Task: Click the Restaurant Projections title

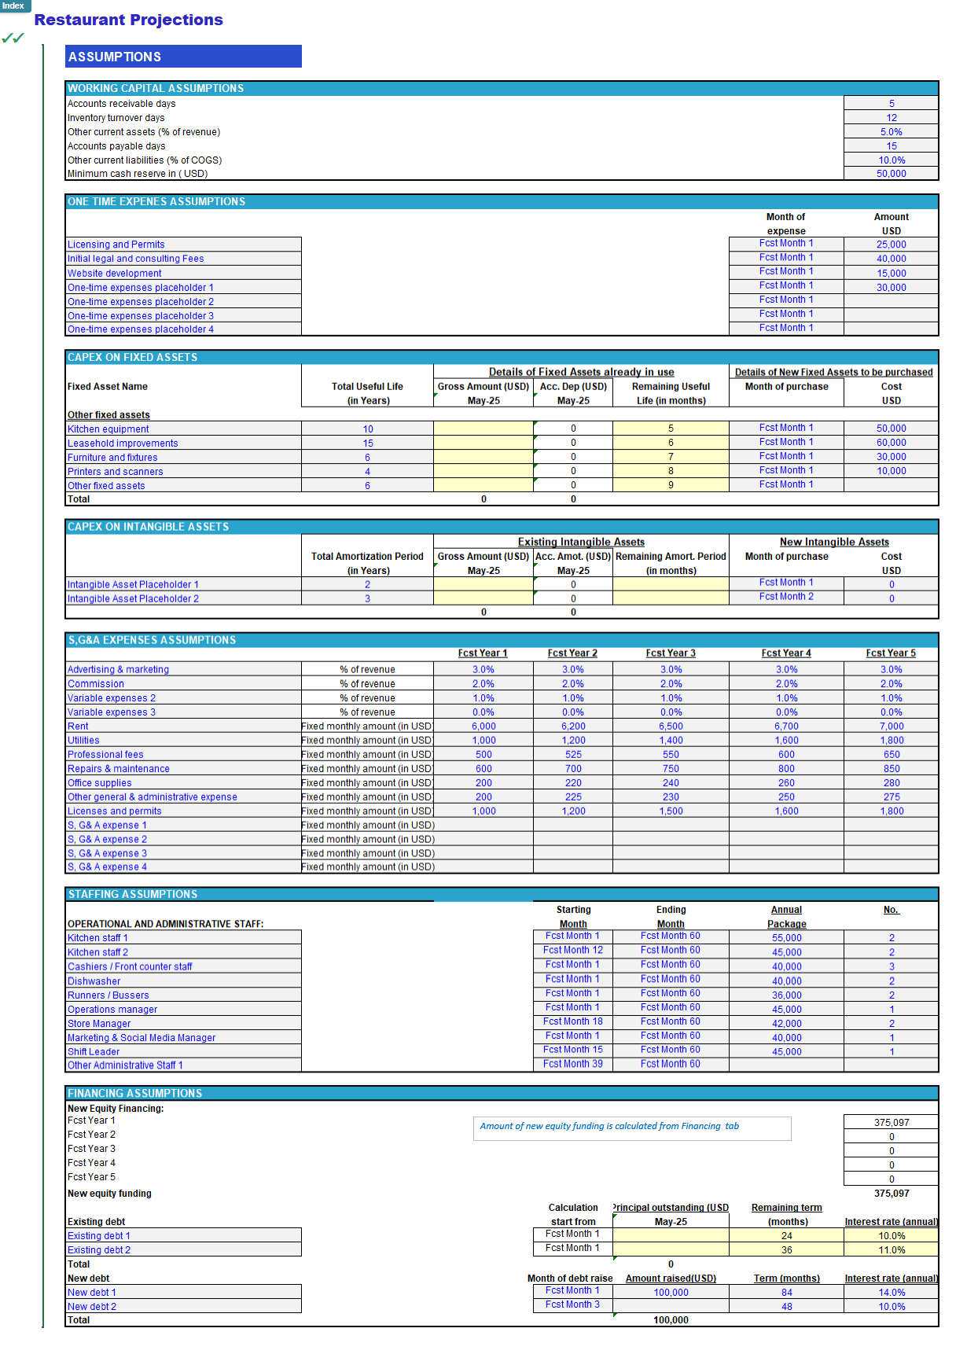Action: coord(128,20)
